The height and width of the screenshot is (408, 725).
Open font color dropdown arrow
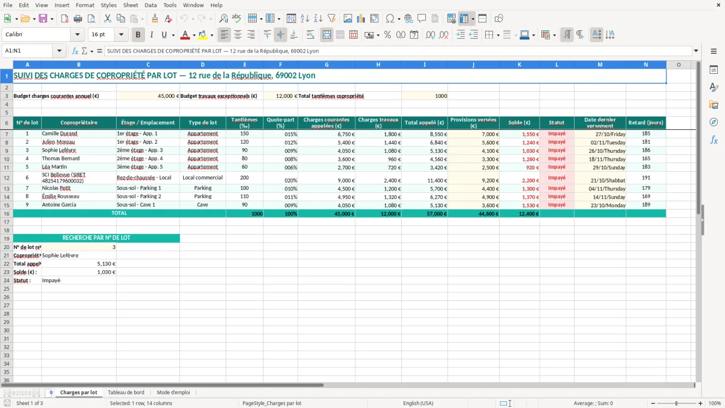click(194, 35)
